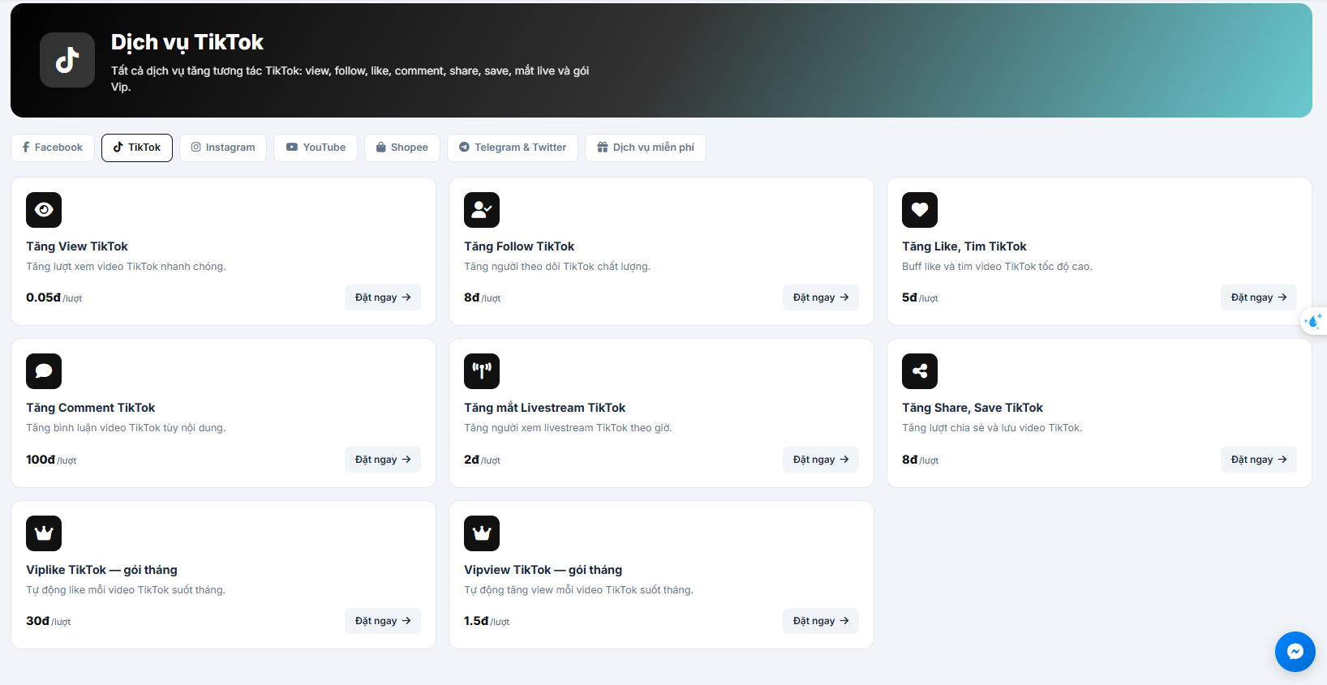The image size is (1327, 685).
Task: Open the YouTube services tab
Action: 316,148
